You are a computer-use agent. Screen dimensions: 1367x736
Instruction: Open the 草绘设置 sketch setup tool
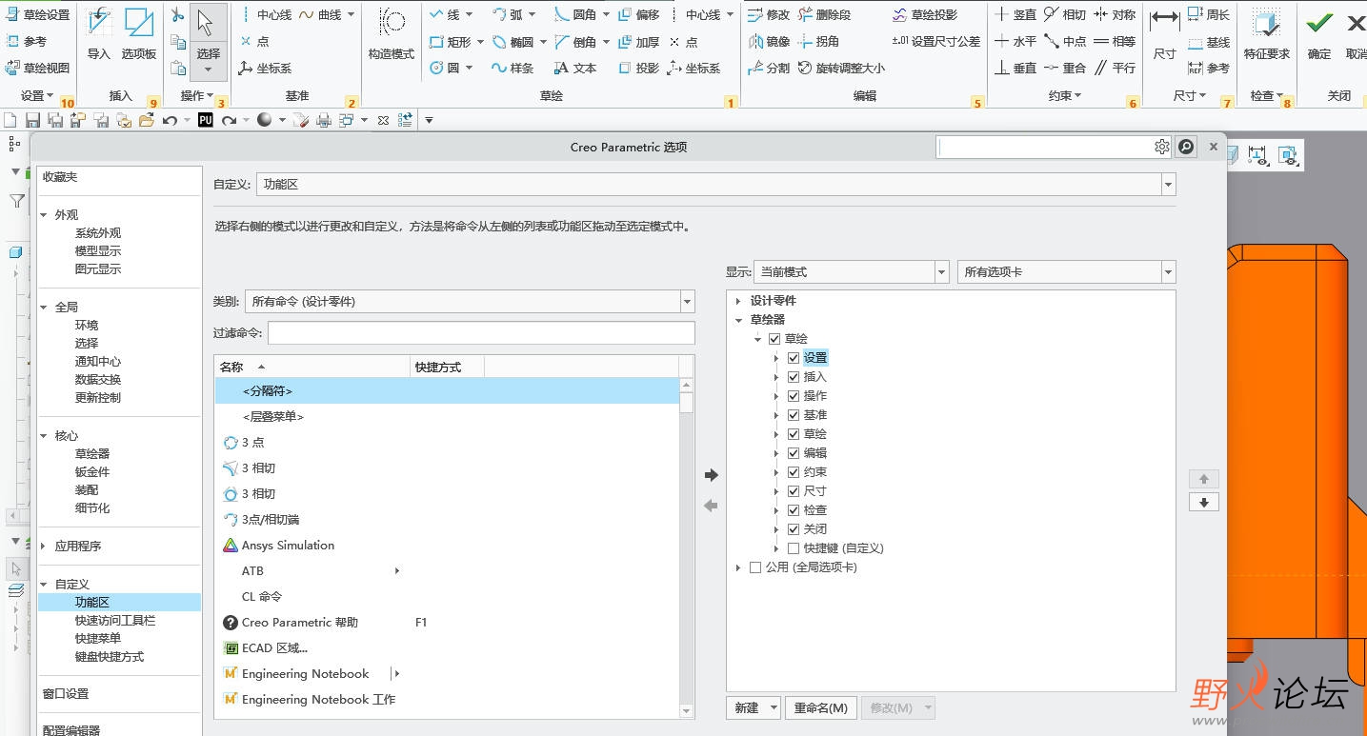pos(38,15)
